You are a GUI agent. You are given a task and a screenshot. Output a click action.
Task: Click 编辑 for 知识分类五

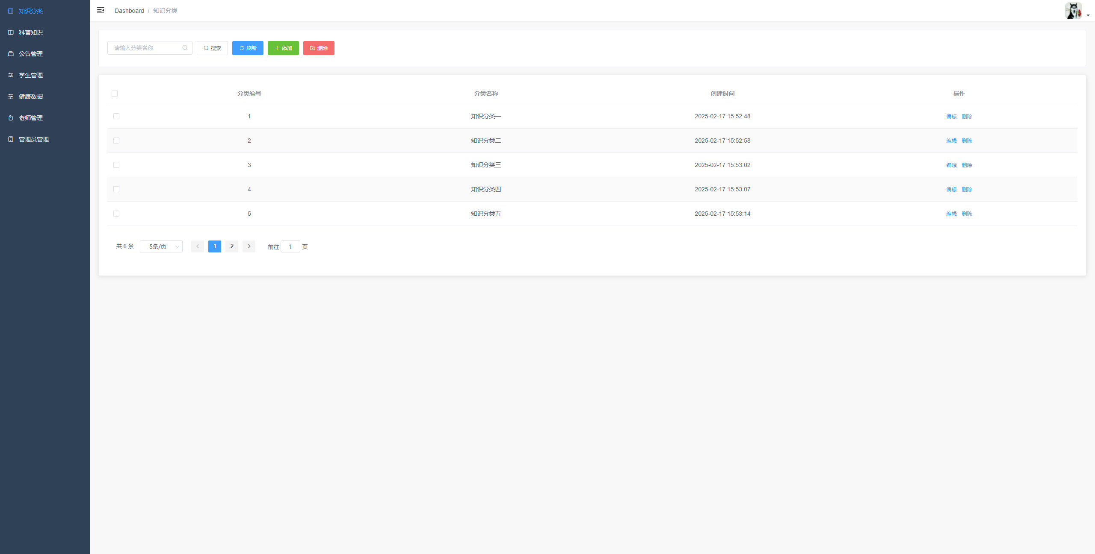coord(951,214)
